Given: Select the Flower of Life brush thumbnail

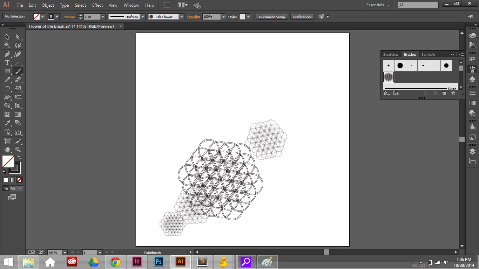Looking at the screenshot, I should 388,77.
